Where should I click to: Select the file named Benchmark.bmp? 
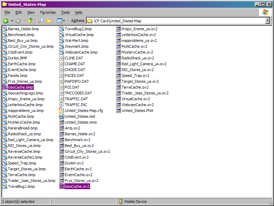coord(21,35)
